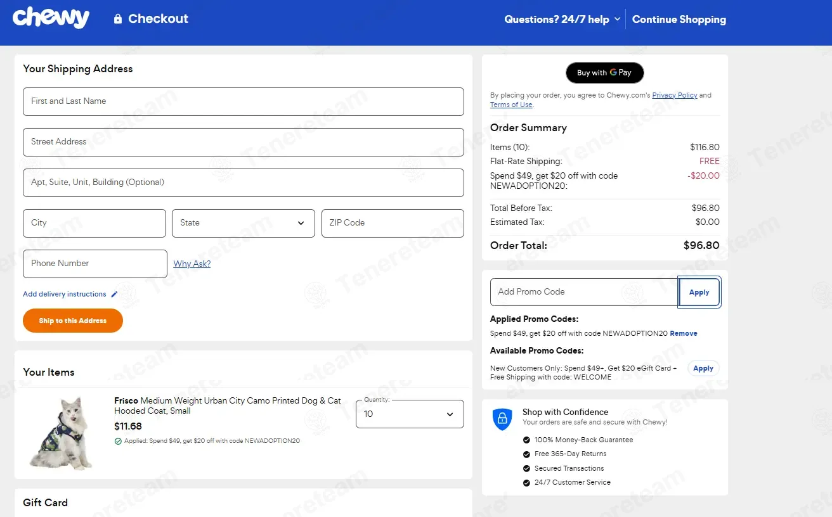Focus the Street Address field
Viewport: 832px width, 517px height.
tap(244, 142)
